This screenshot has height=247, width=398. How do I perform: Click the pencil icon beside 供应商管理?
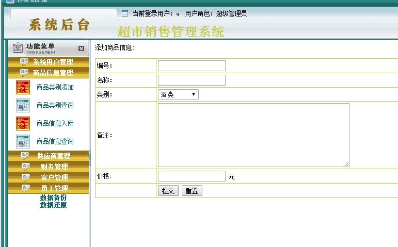coord(25,156)
